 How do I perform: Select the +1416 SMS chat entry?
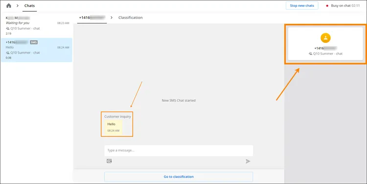click(37, 50)
